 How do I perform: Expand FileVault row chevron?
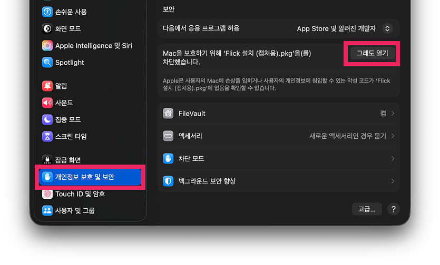pos(393,114)
